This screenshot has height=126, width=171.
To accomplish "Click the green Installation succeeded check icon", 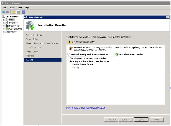I will [117, 54].
